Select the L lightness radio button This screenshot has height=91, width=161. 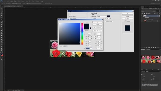point(94,34)
